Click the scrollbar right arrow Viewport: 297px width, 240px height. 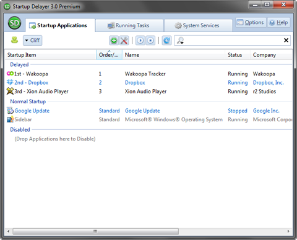288,231
